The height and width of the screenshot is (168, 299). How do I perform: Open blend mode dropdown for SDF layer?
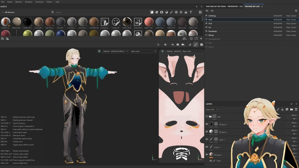(x=294, y=115)
